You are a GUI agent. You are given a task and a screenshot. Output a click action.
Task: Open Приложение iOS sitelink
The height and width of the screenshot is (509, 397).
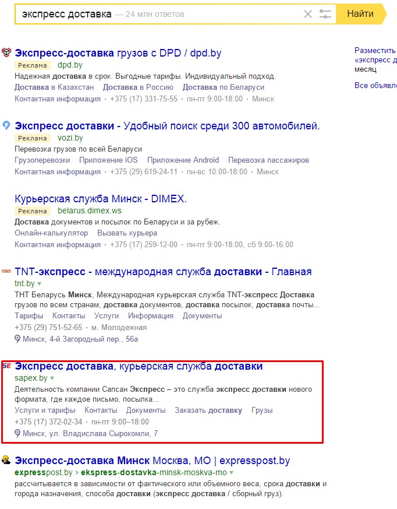[109, 160]
